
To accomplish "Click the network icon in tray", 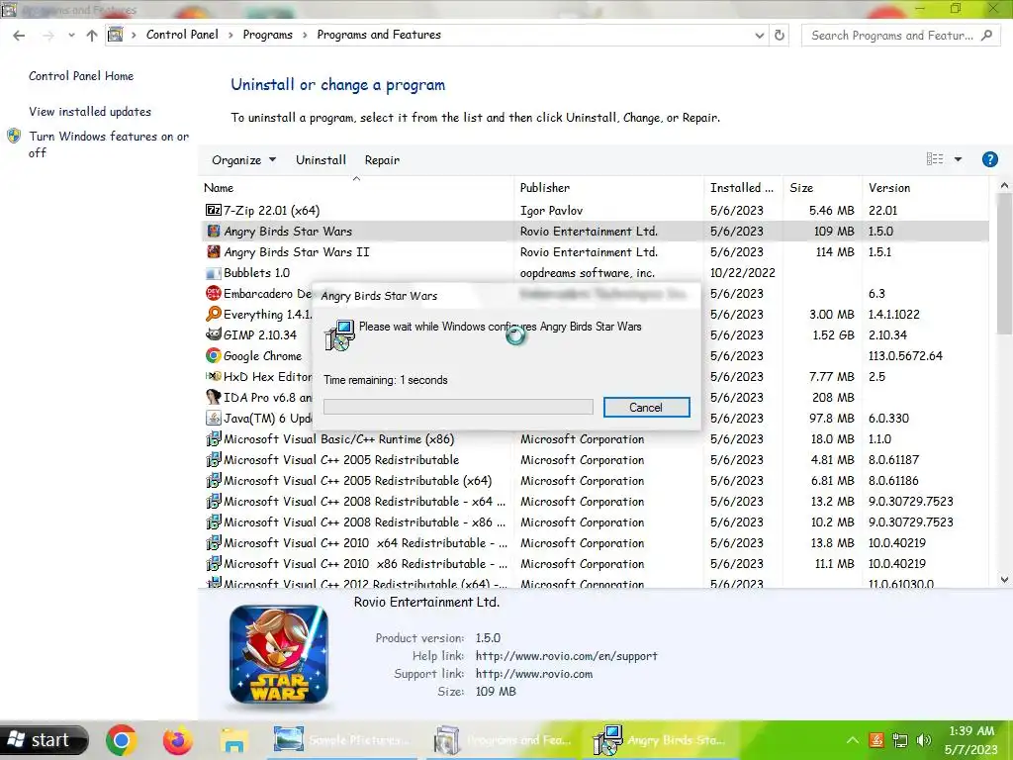I will (900, 740).
